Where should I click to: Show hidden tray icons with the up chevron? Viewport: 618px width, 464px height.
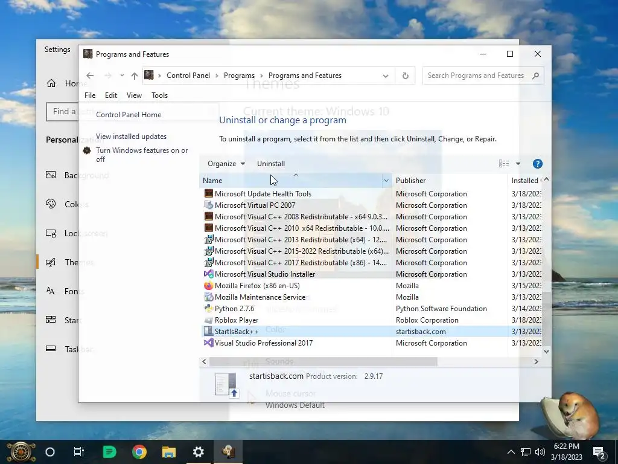pyautogui.click(x=511, y=452)
